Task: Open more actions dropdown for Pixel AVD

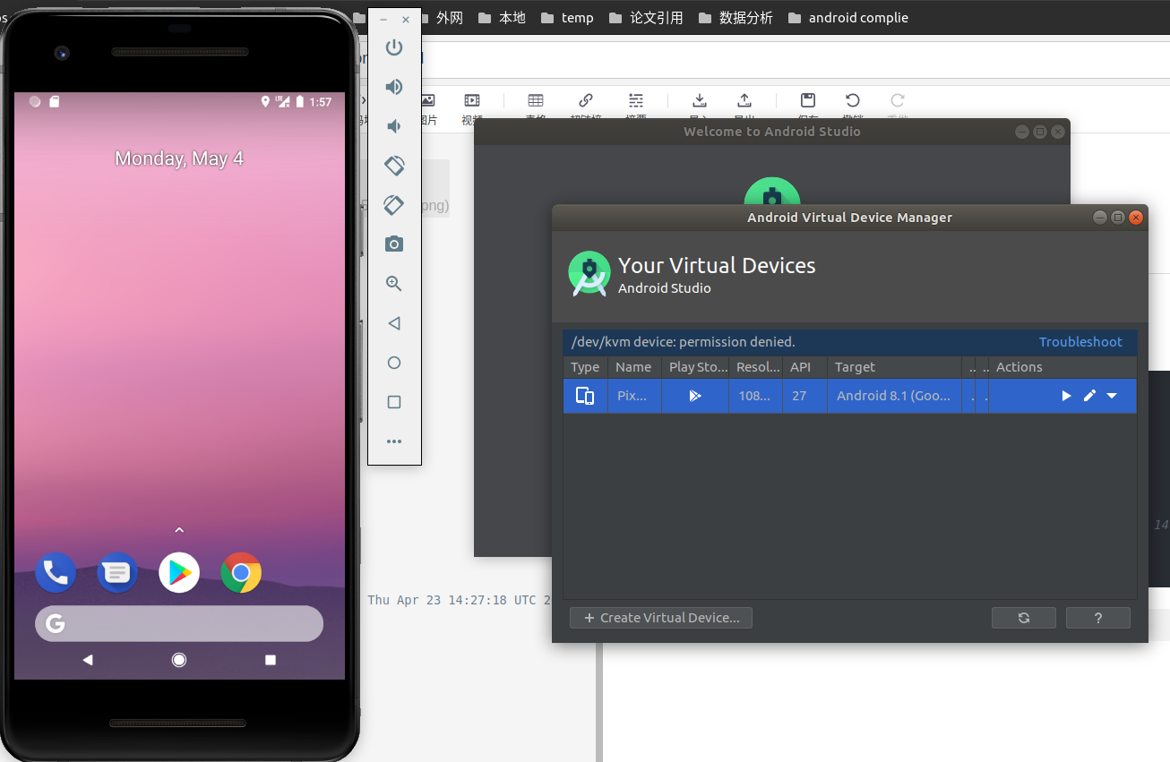Action: [1112, 396]
